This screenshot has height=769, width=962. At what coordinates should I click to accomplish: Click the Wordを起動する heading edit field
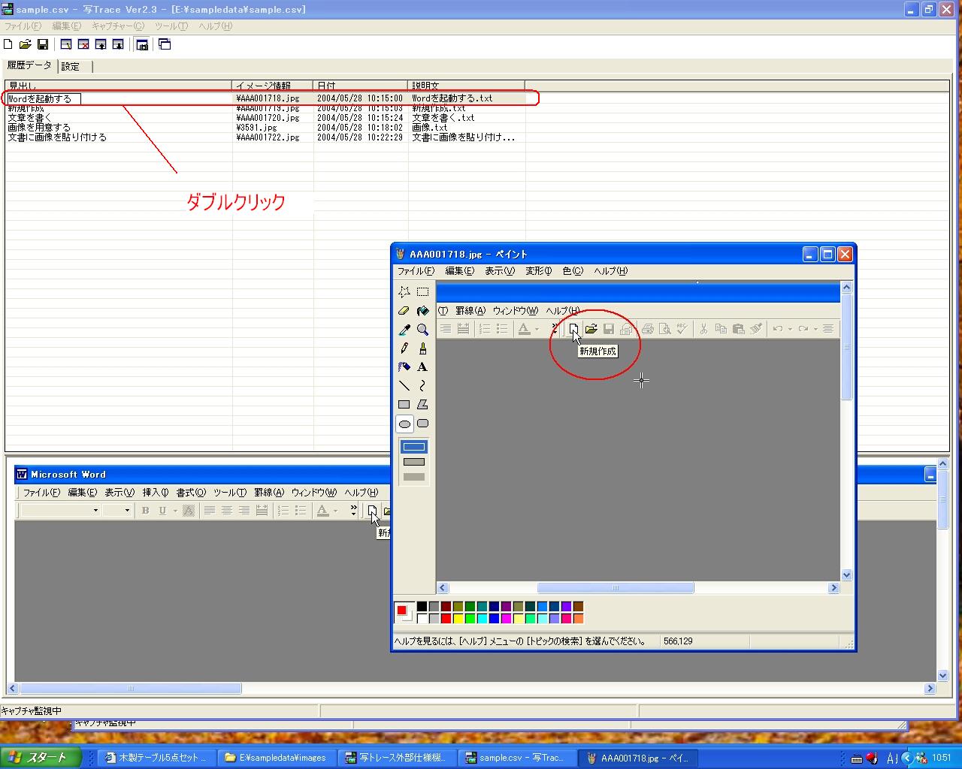[x=43, y=98]
